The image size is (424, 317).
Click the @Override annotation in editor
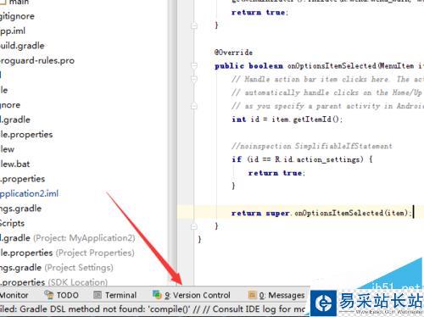coord(233,53)
